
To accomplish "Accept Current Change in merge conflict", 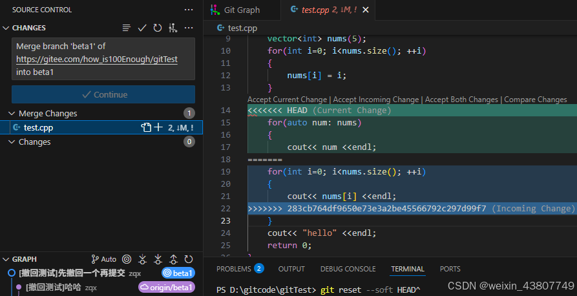I will tap(287, 100).
